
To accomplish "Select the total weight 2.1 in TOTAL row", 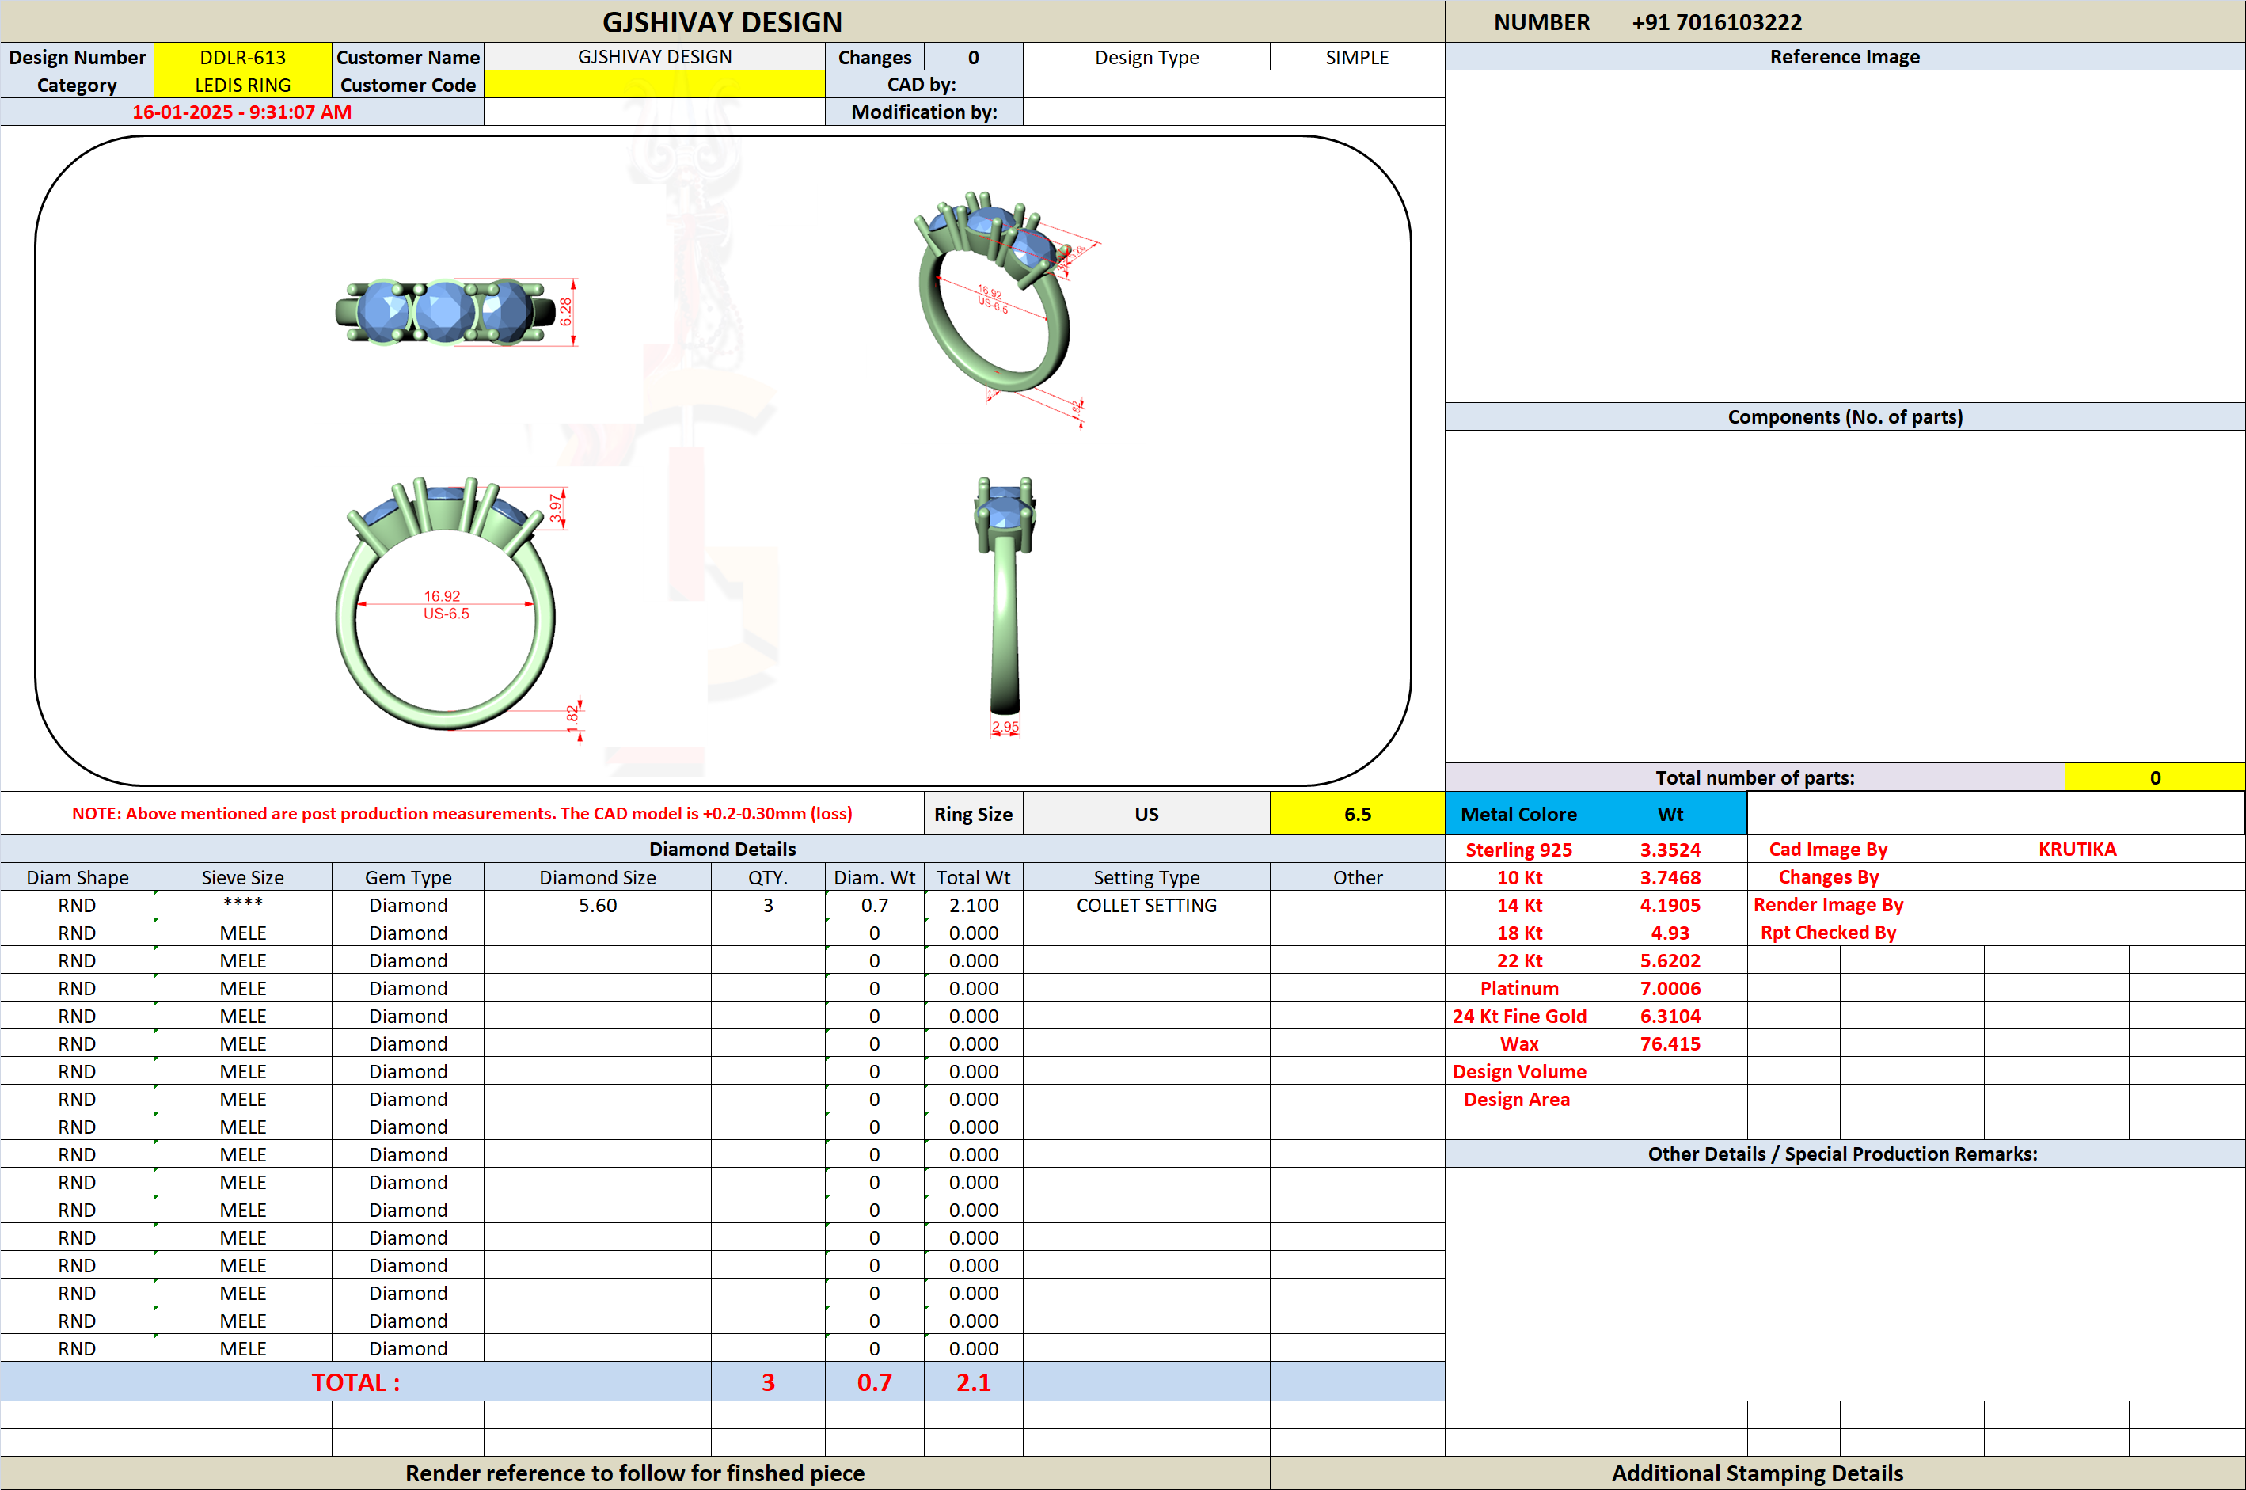I will (973, 1382).
